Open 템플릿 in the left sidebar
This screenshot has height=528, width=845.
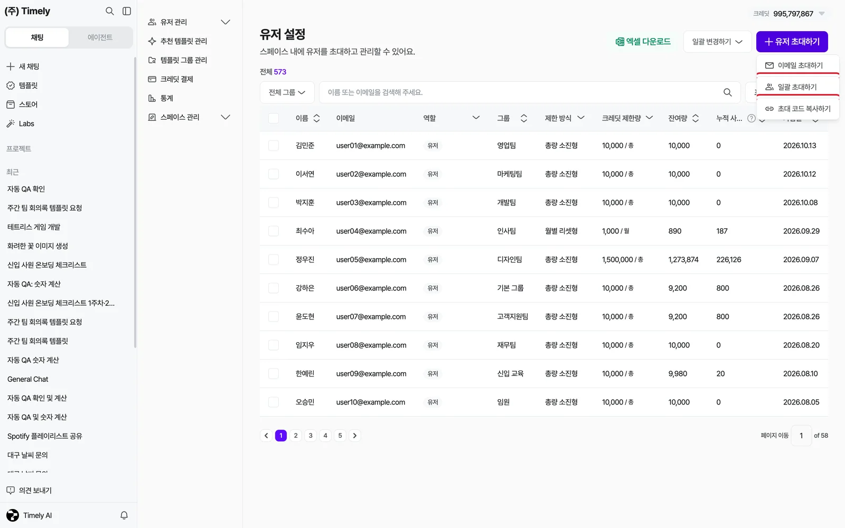click(22, 86)
